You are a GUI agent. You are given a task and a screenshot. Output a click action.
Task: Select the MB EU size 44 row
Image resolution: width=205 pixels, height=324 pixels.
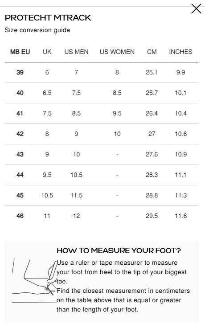coord(102,175)
